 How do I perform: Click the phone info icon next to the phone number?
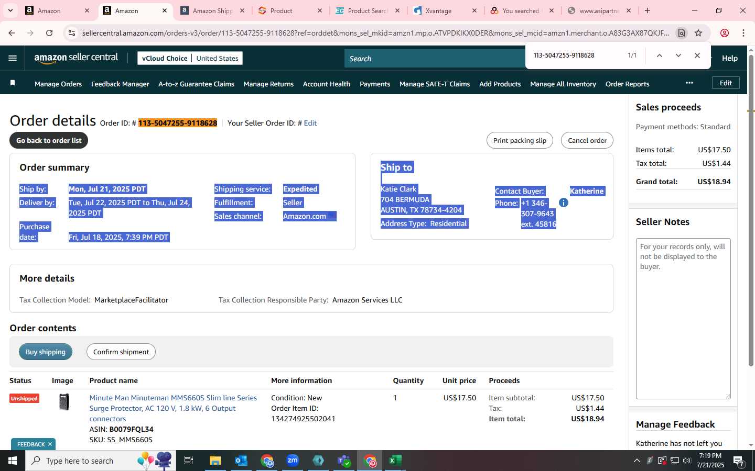tap(564, 203)
